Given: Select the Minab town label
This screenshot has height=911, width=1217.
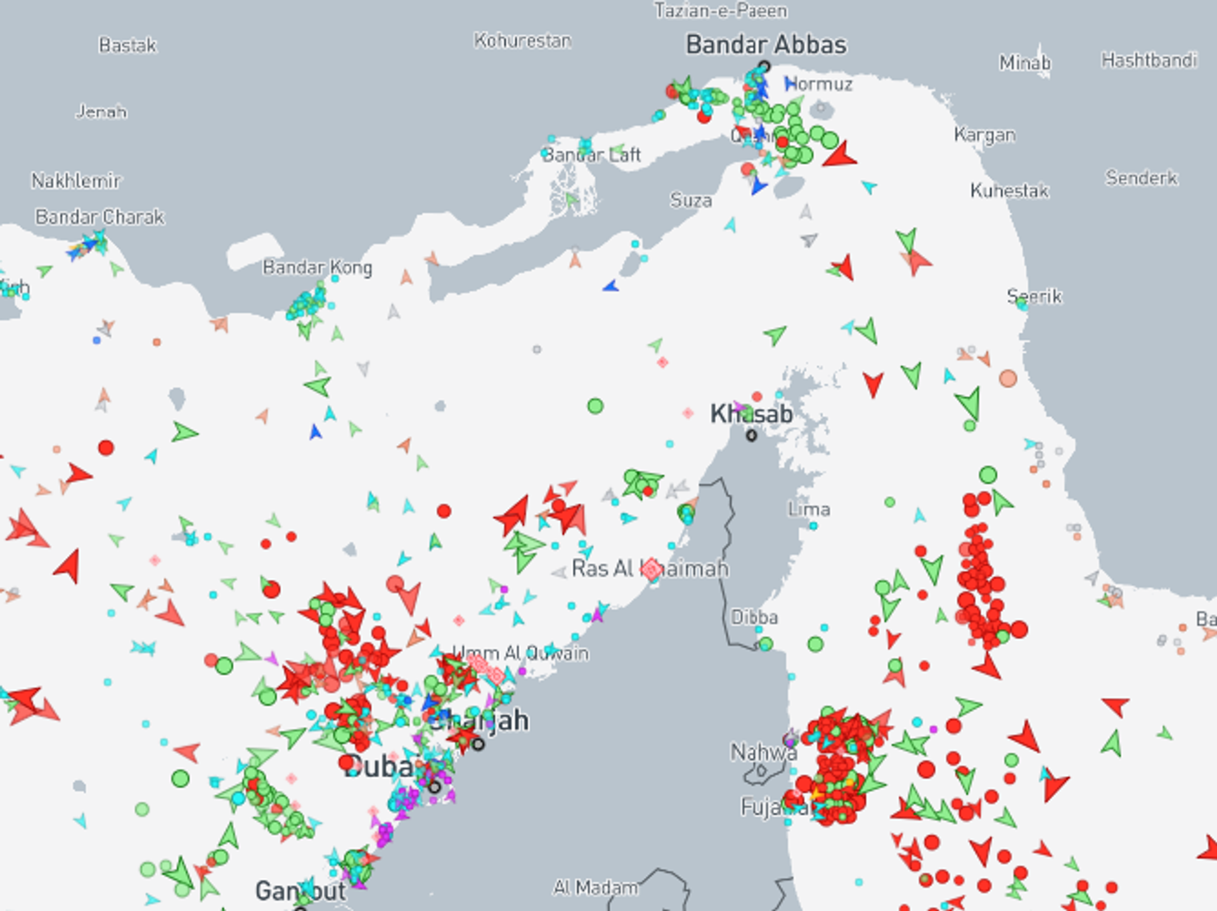Looking at the screenshot, I should click(x=1024, y=63).
